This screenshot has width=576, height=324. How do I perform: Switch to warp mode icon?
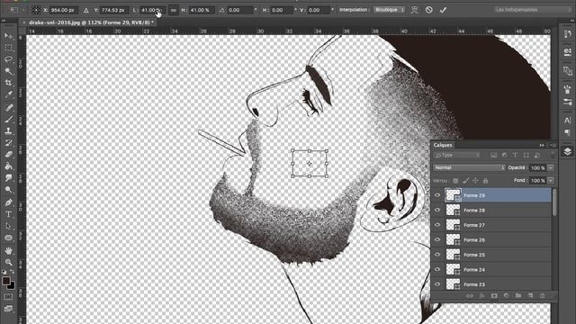tap(414, 10)
